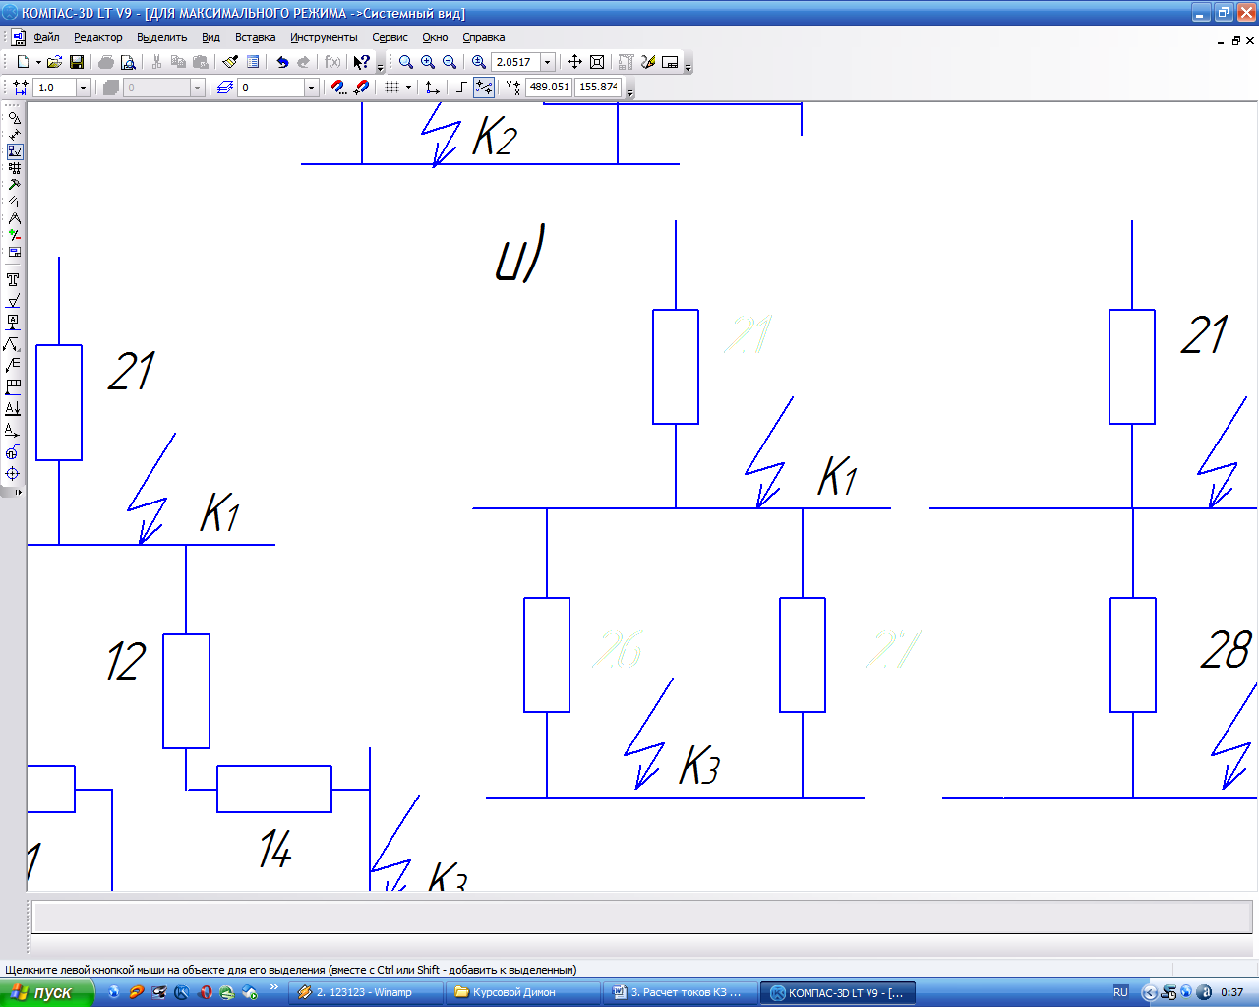Open the Measurements compass panel

(x=14, y=218)
